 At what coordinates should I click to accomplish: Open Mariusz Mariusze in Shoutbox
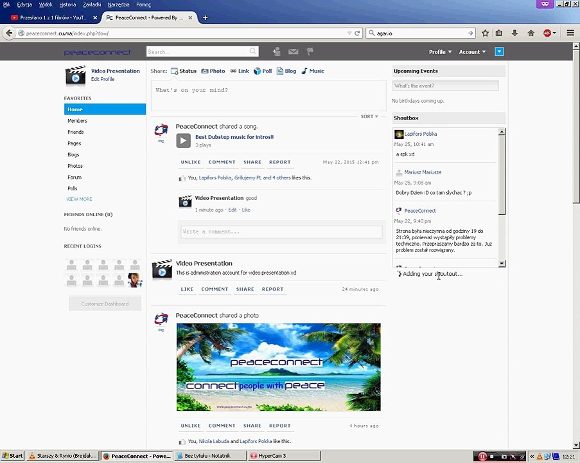coord(423,172)
